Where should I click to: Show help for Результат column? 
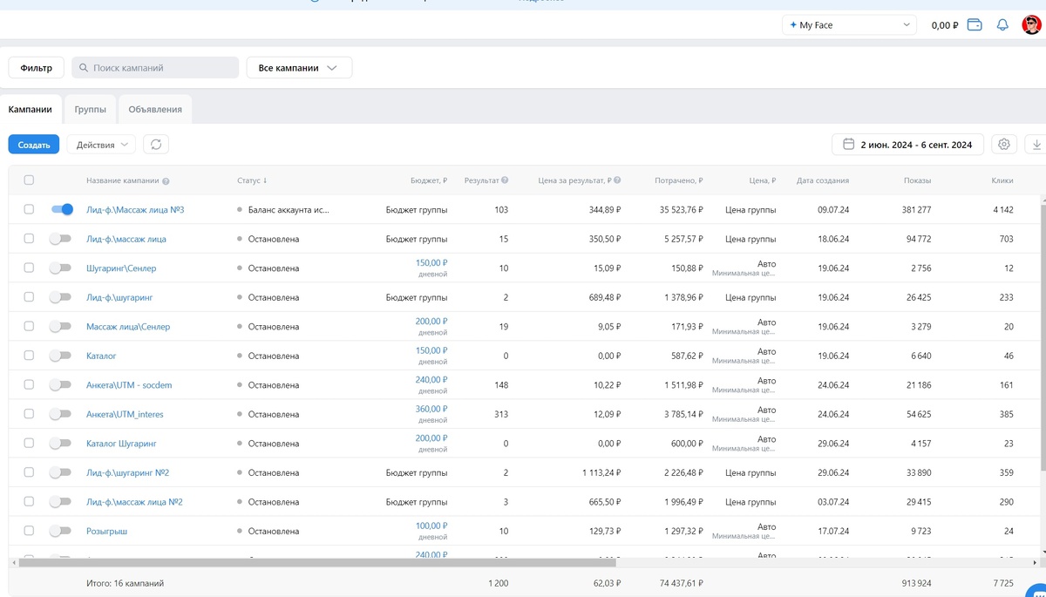[x=505, y=180]
